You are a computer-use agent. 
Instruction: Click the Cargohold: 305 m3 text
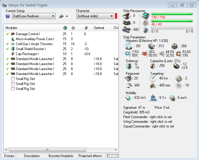tap(136, 112)
